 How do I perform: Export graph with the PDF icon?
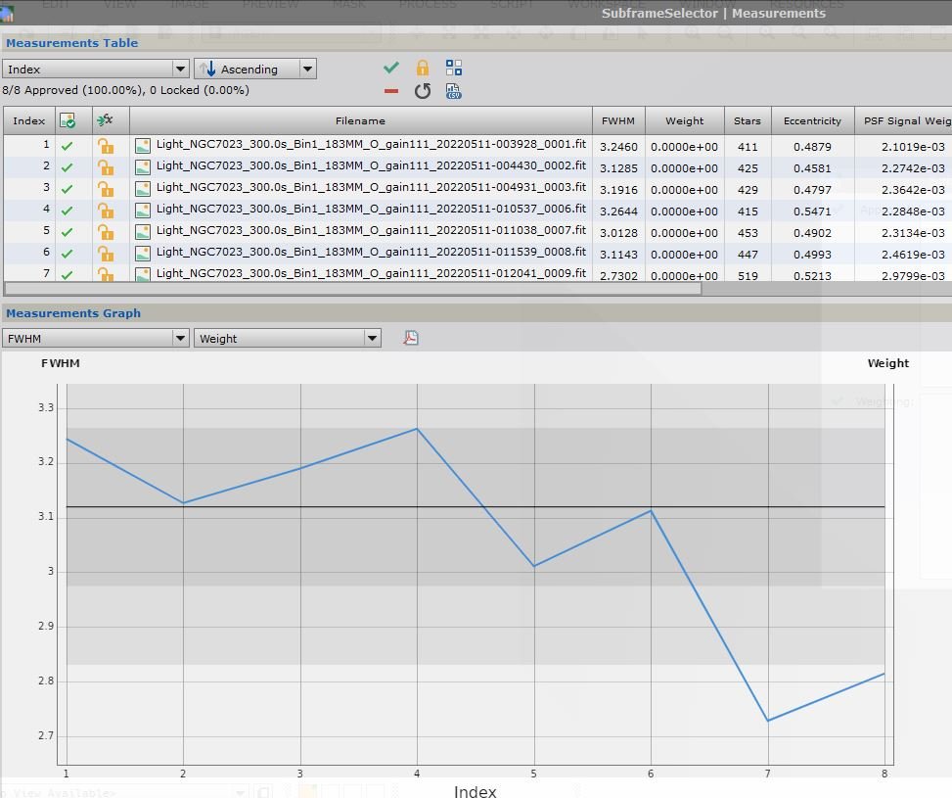coord(411,338)
